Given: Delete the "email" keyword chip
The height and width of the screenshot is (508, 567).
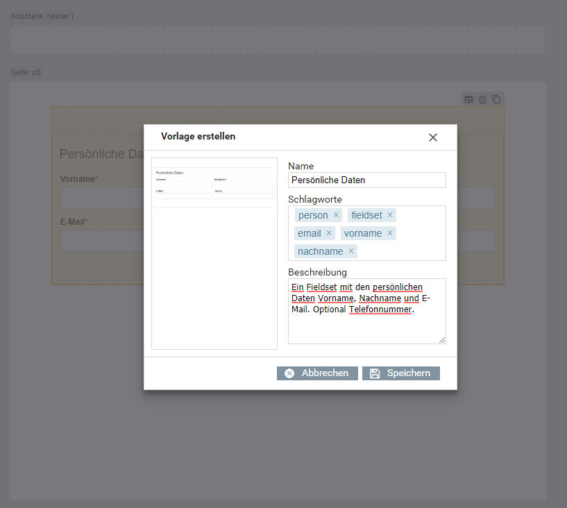Looking at the screenshot, I should pyautogui.click(x=329, y=233).
